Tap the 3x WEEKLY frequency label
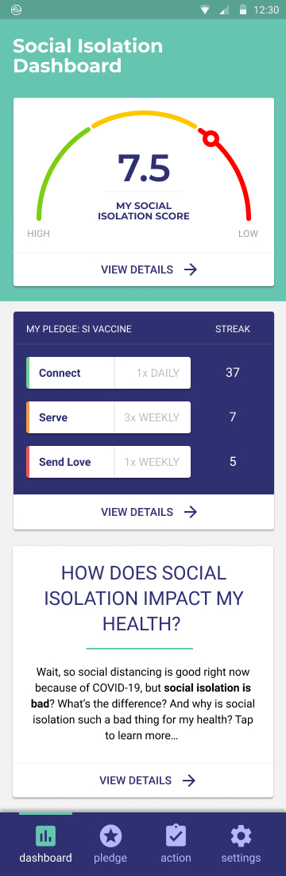 click(152, 417)
